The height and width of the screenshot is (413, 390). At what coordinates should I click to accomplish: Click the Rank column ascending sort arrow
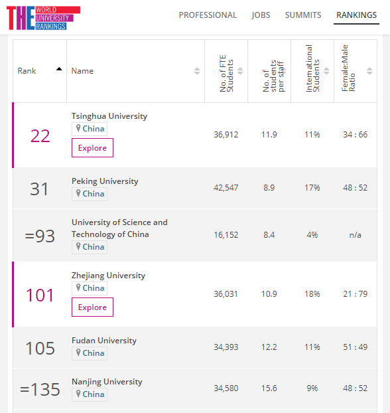pos(59,69)
